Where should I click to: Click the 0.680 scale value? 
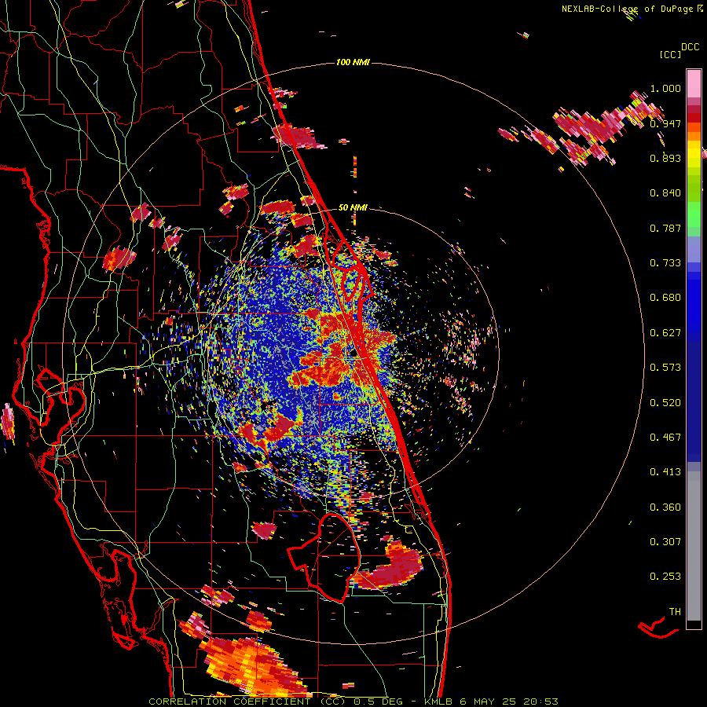pyautogui.click(x=665, y=298)
